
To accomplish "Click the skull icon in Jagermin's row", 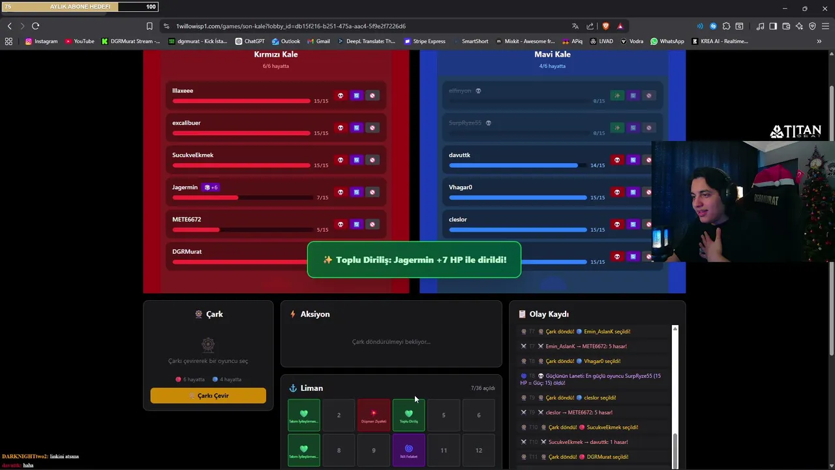I will [x=340, y=192].
